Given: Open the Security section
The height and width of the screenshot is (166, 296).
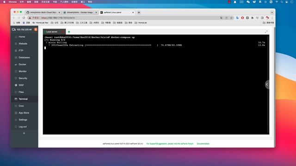Looking at the screenshot, I should [x=24, y=78].
